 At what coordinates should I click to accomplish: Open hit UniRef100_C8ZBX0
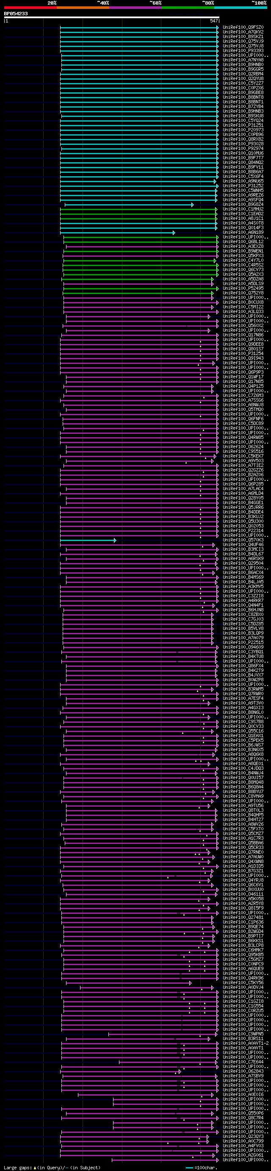243,615
